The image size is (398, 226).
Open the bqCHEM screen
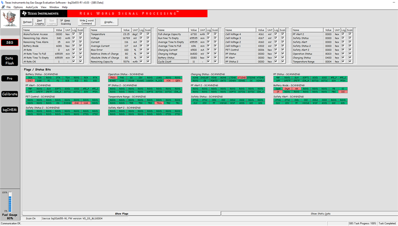pos(10,110)
